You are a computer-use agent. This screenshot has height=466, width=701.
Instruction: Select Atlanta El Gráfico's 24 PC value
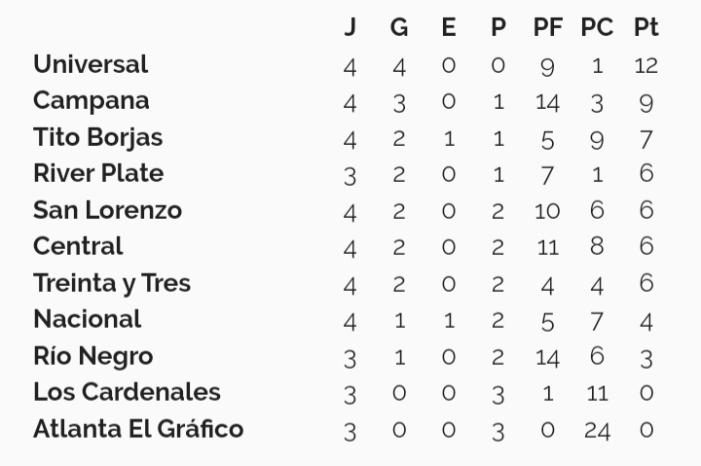(597, 431)
